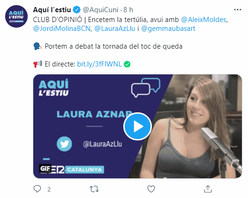Click the Twitter bird icon in the GIF
This screenshot has height=198, width=248.
pos(64,144)
